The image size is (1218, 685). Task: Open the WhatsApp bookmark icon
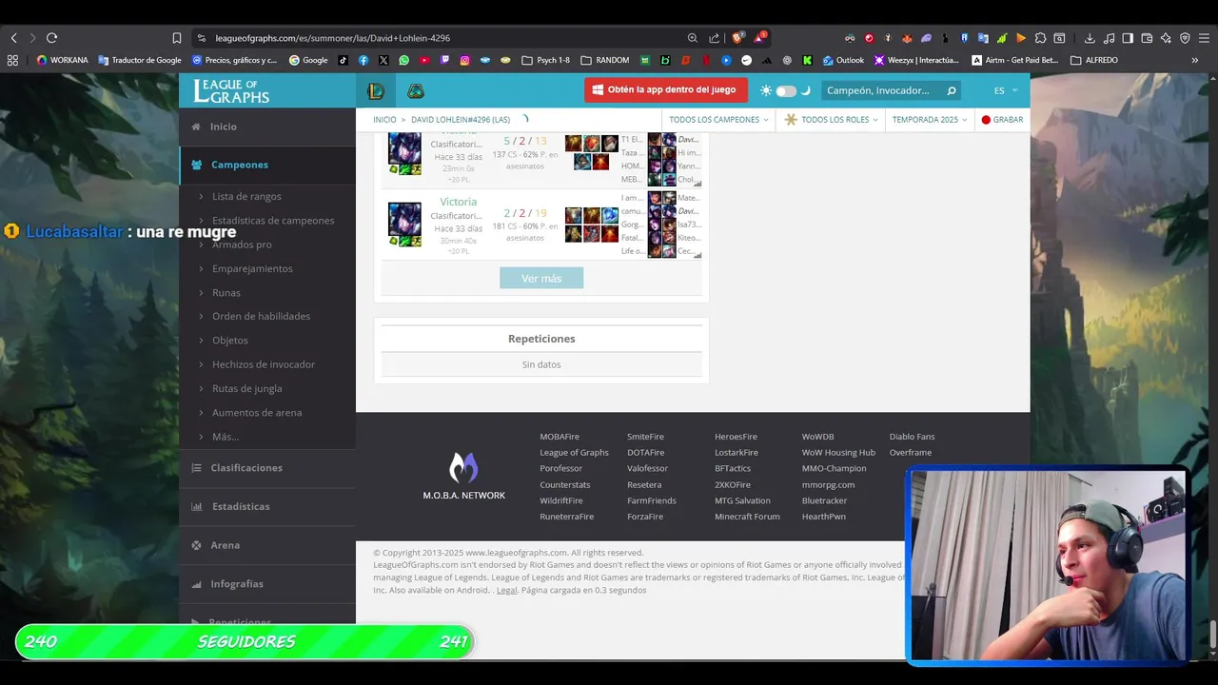(404, 60)
